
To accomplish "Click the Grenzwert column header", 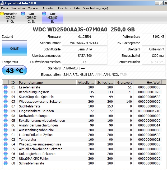I will tap(124, 82).
